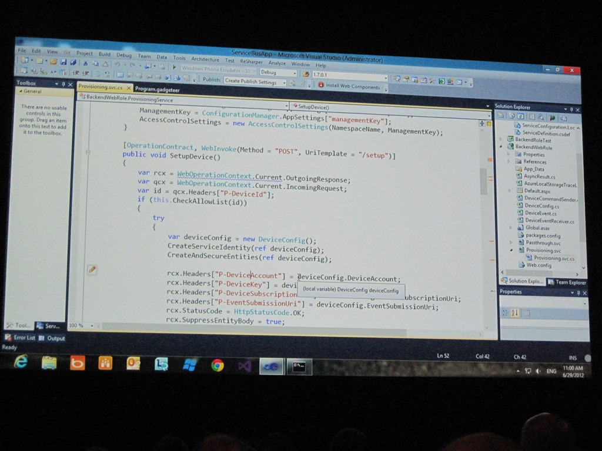Open the Output tab
Screen dimensions: 602x451
[52, 338]
